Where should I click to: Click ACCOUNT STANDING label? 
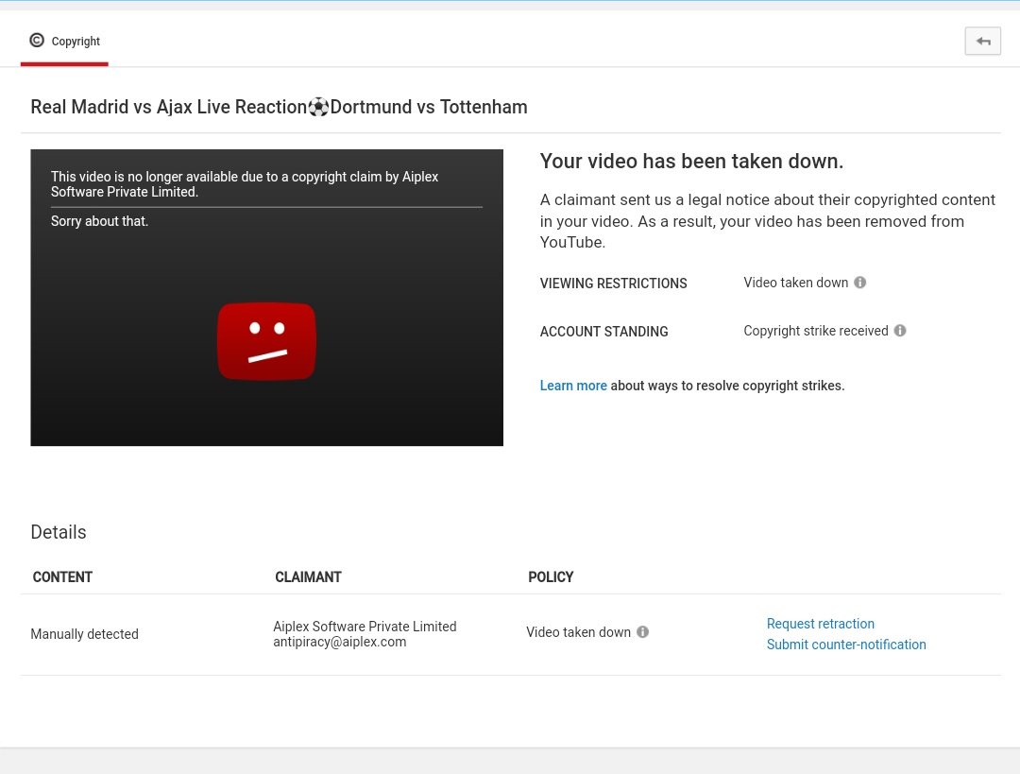coord(603,332)
